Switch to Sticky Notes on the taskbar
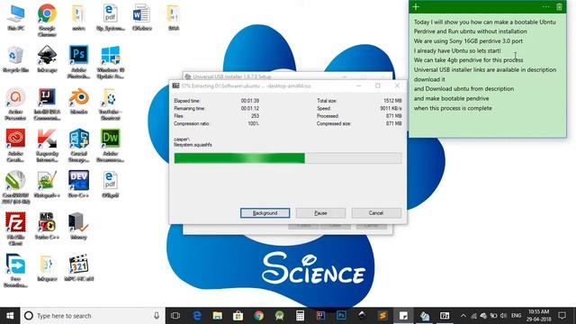This screenshot has width=576, height=324. (403, 316)
